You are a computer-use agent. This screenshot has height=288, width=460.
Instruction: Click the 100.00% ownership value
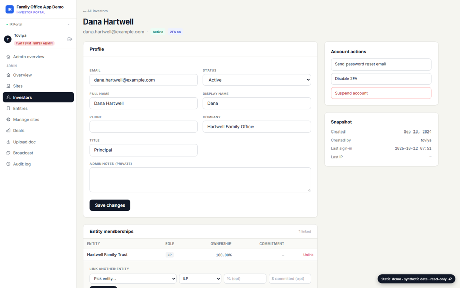tap(223, 255)
